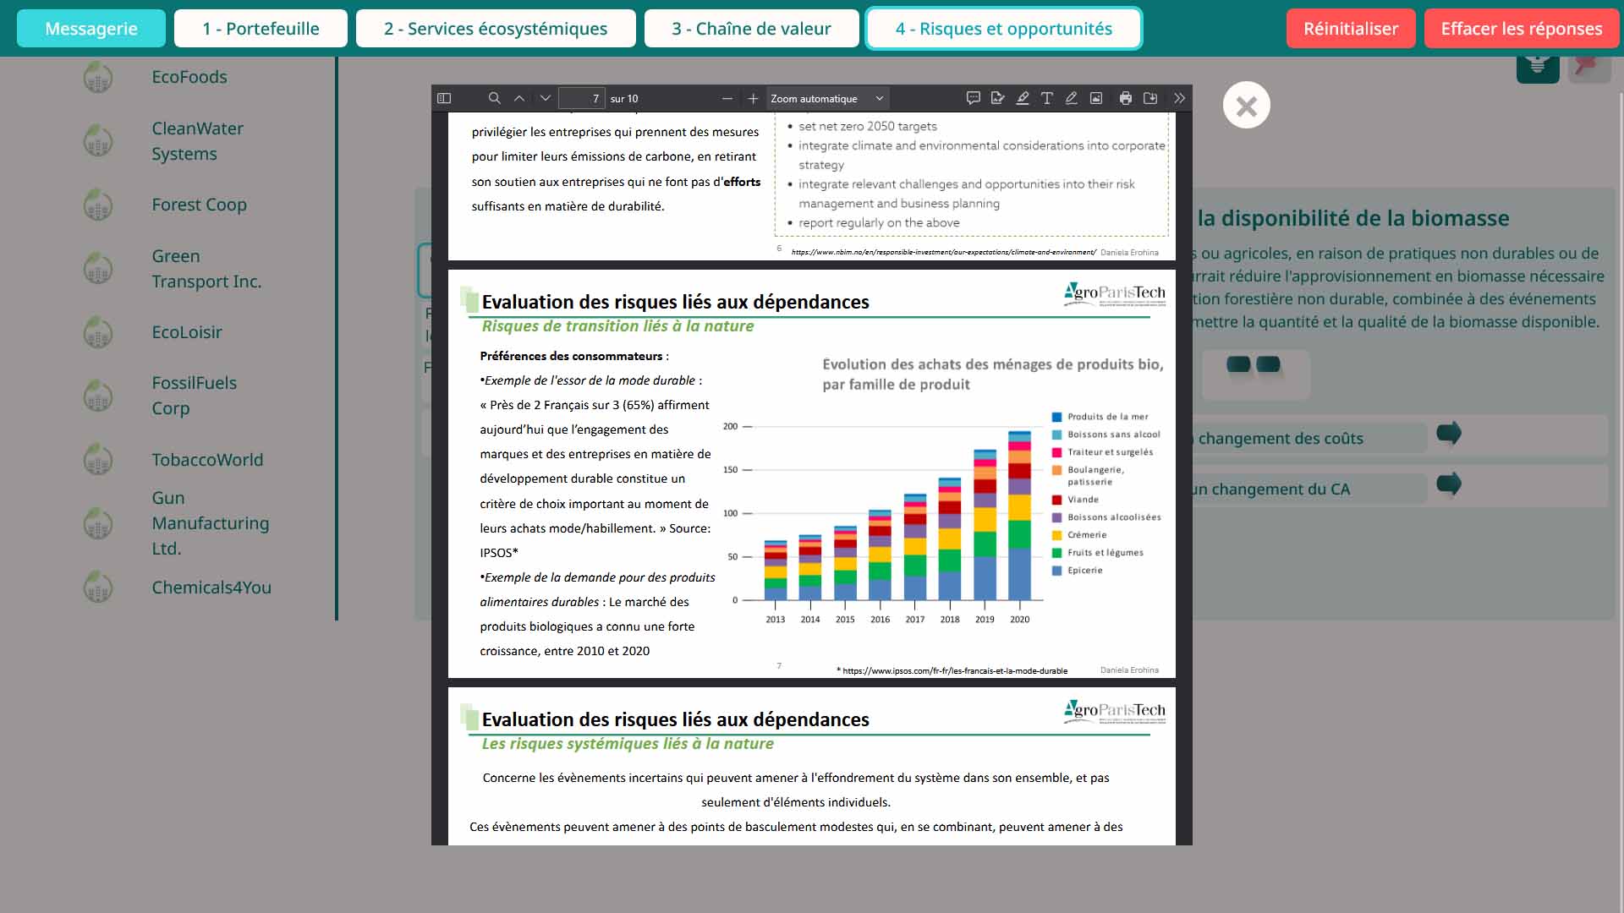Select FossilFuels Corp in the company list
This screenshot has height=913, width=1624.
[194, 395]
